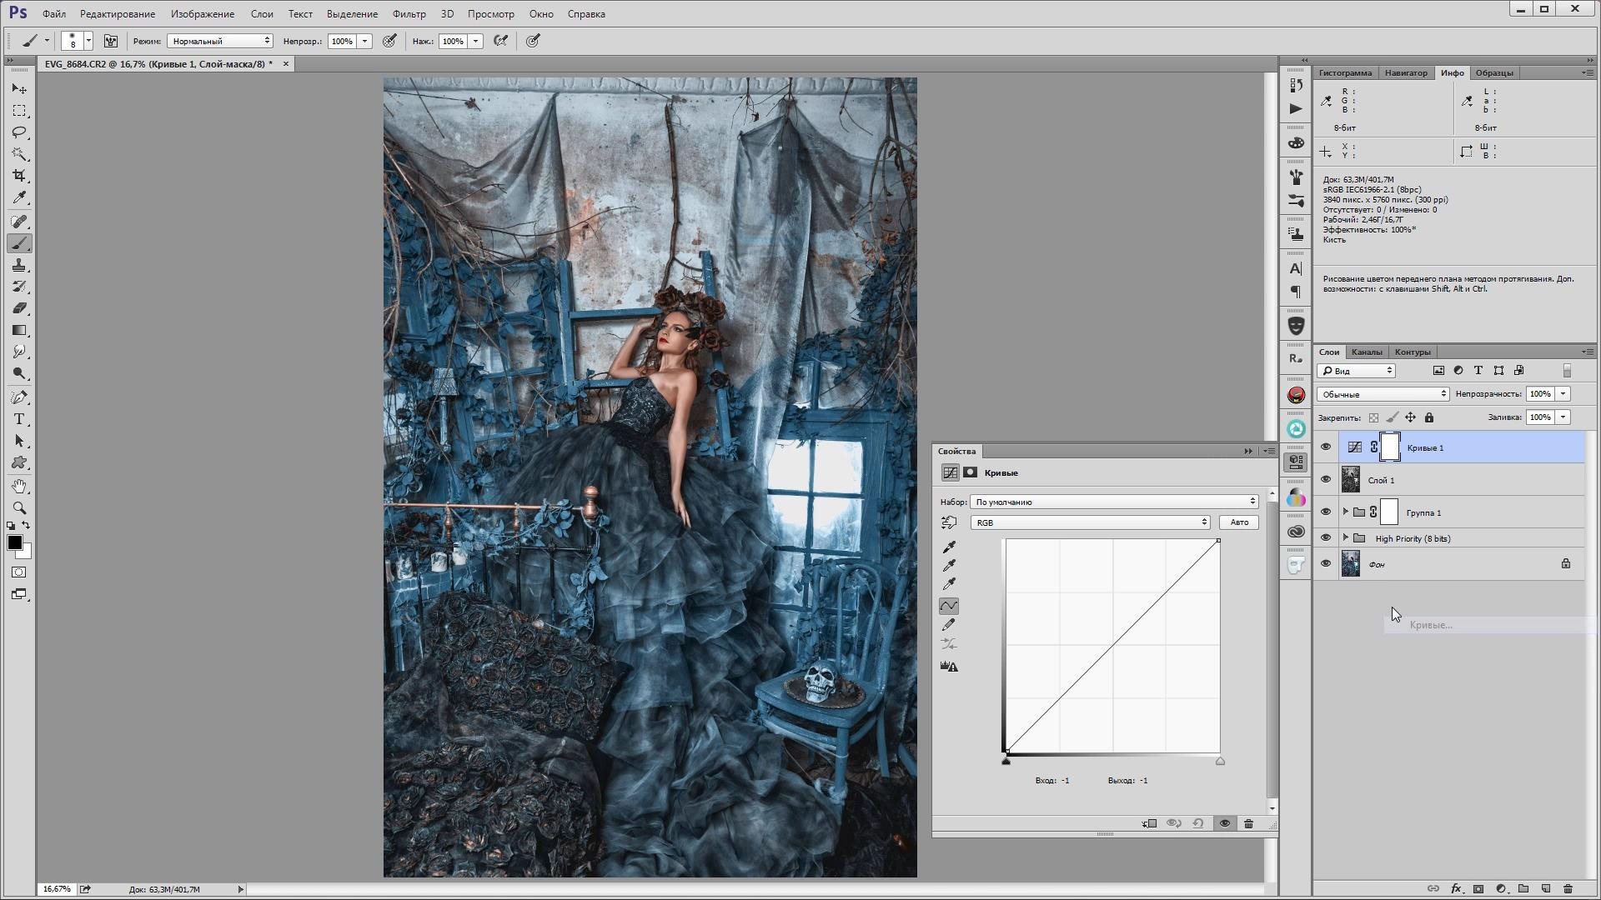This screenshot has width=1601, height=900.
Task: Select the Zoom tool
Action: point(19,507)
